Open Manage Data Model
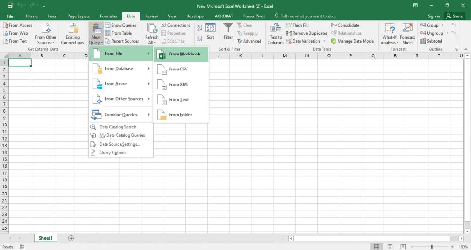Viewport: 471px width, 250px height. point(353,41)
